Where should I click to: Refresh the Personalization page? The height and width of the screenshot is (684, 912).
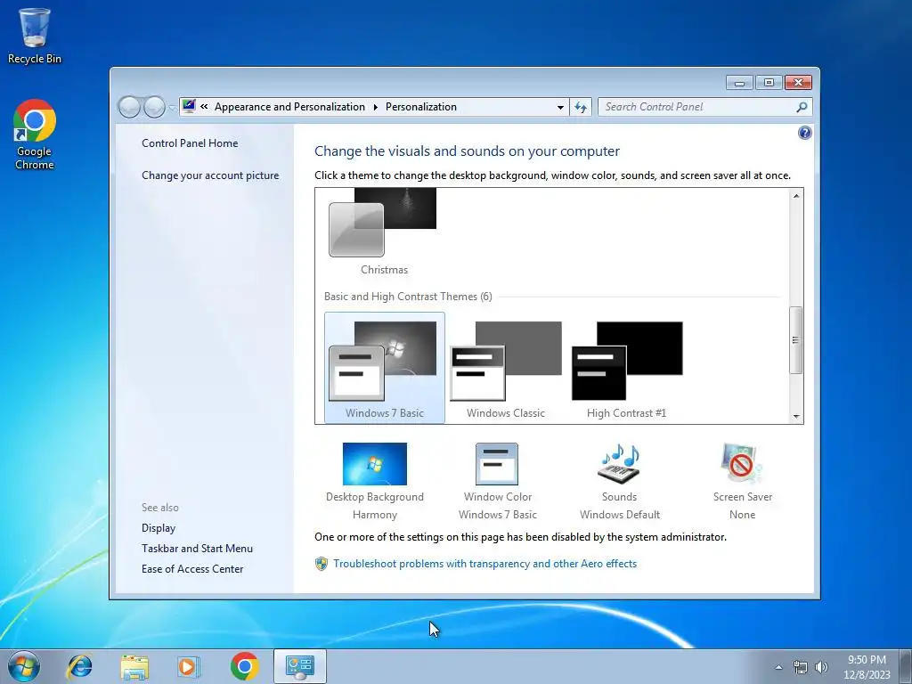point(581,107)
